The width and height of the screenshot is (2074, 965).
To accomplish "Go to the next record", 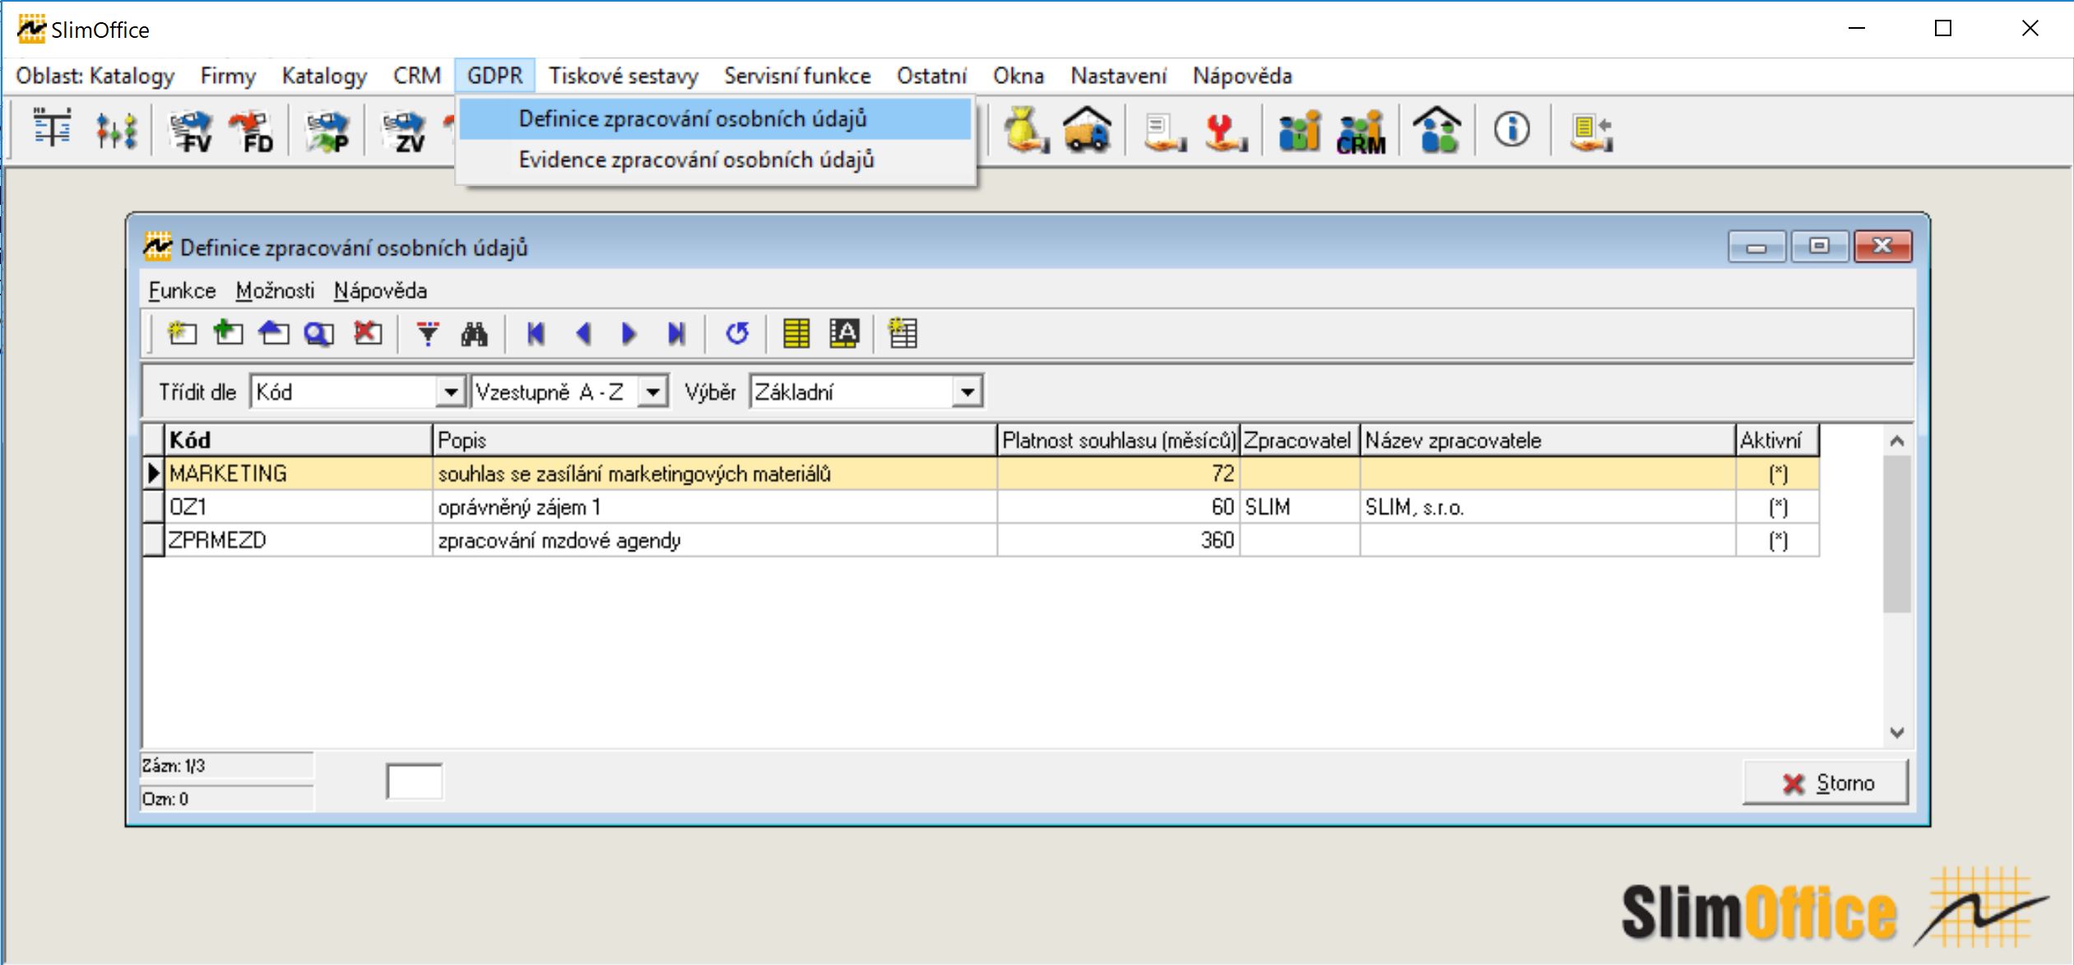I will point(629,333).
